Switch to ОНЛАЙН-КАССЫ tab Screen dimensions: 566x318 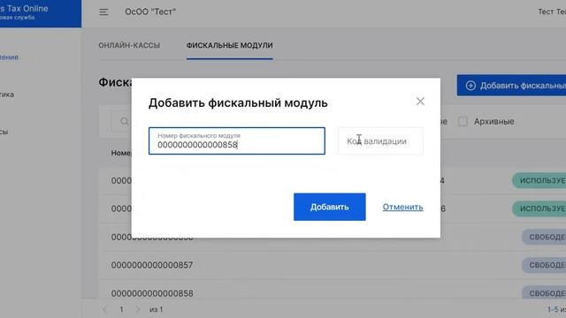click(x=129, y=45)
